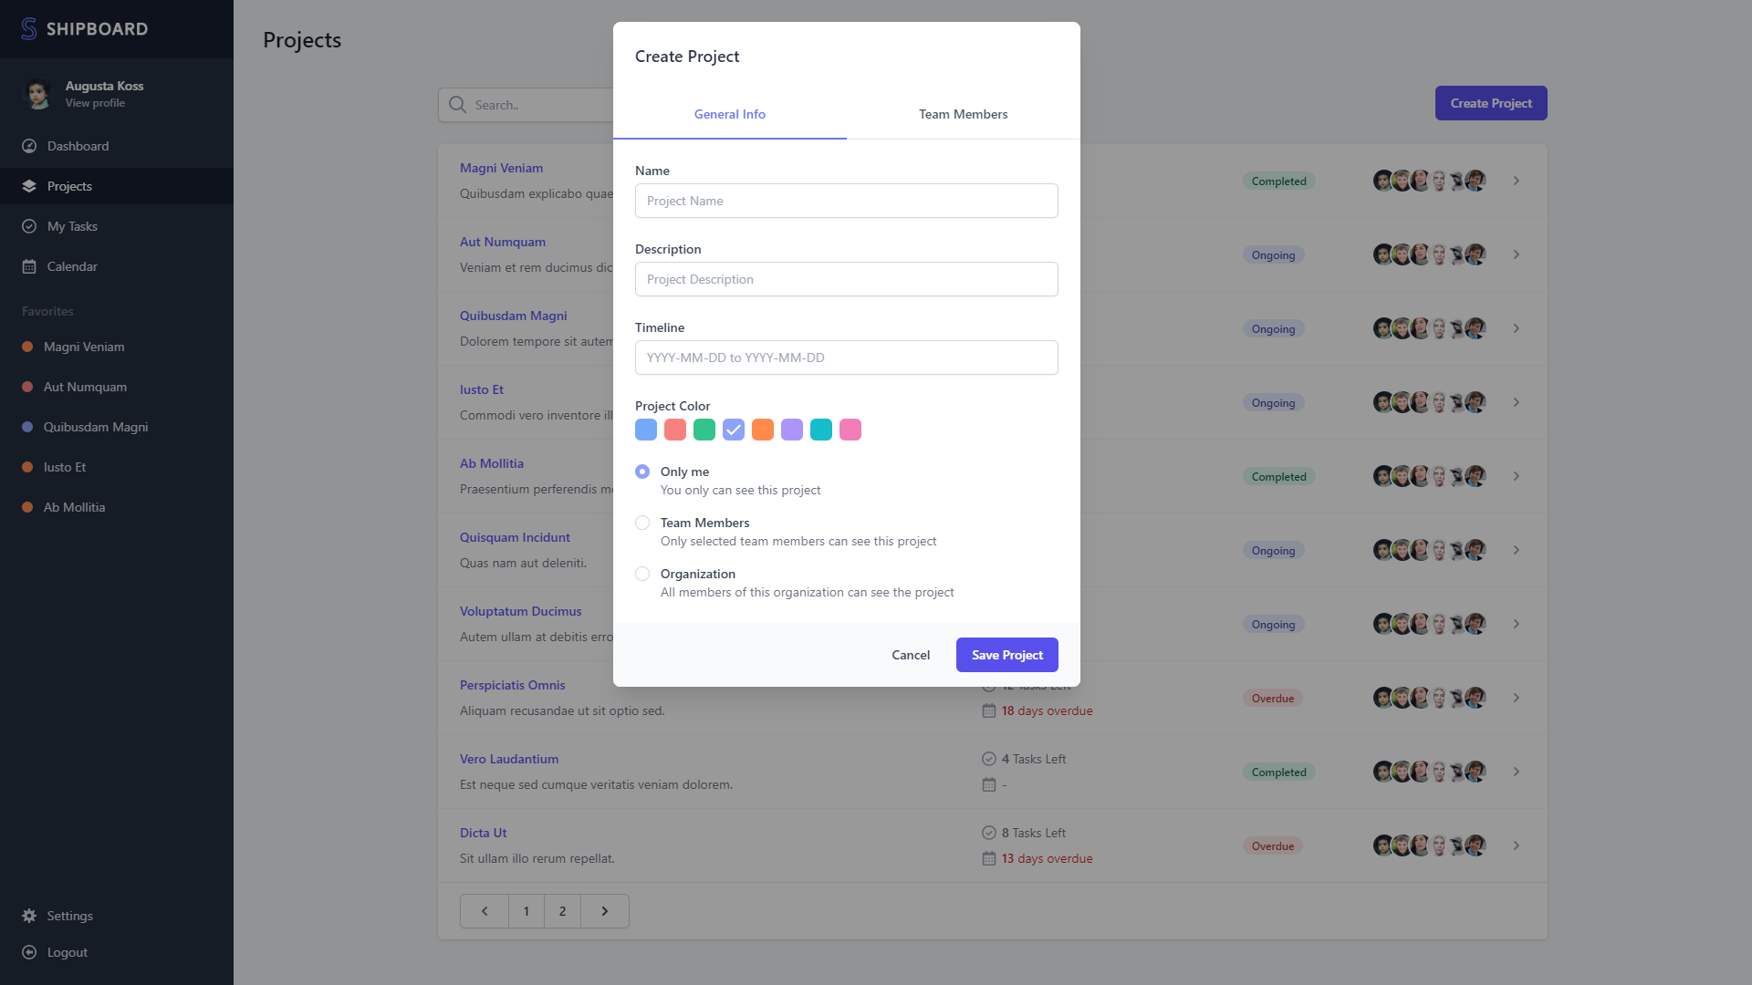Click the Settings gear icon
The height and width of the screenshot is (985, 1752).
point(29,916)
